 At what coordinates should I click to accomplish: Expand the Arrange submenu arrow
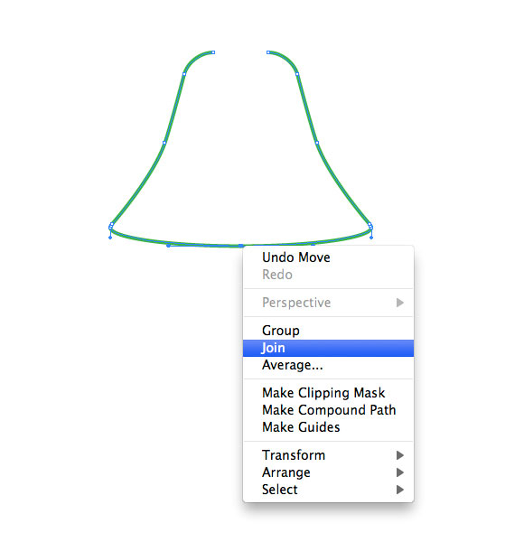[400, 472]
